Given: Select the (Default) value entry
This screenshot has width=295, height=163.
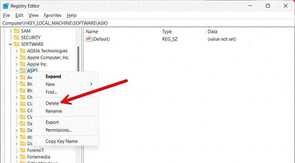Looking at the screenshot, I should [x=101, y=39].
